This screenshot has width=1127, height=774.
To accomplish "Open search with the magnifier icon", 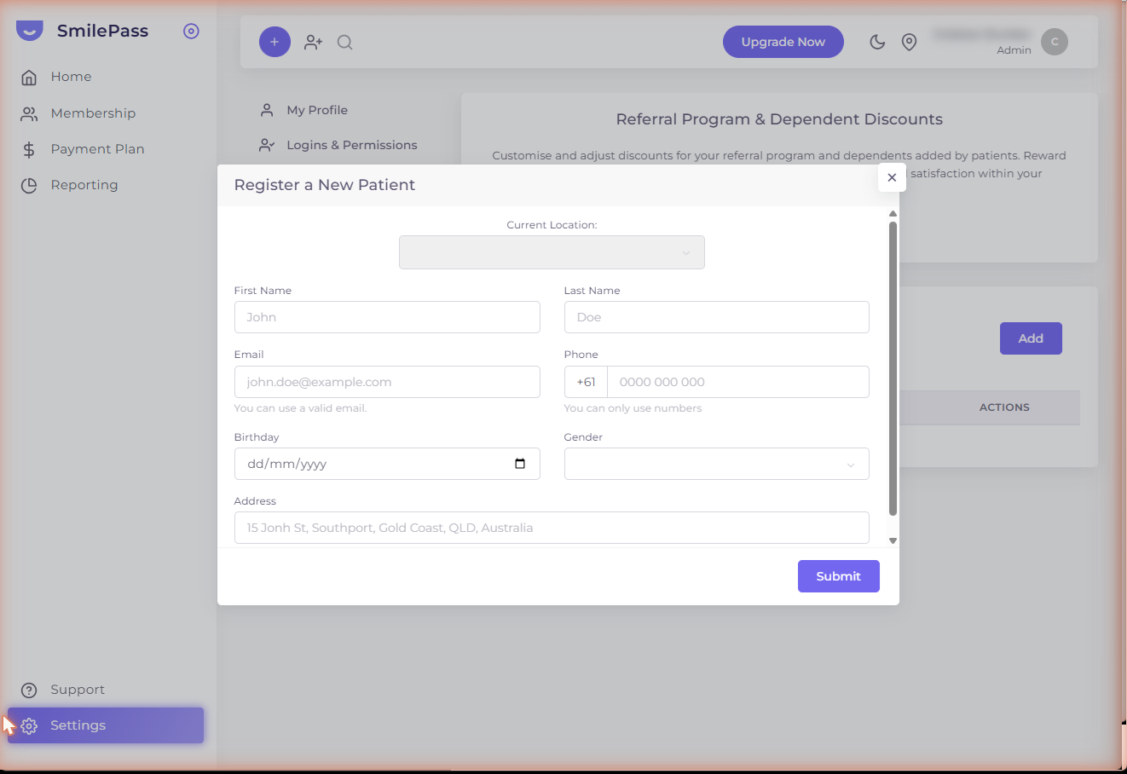I will (345, 42).
